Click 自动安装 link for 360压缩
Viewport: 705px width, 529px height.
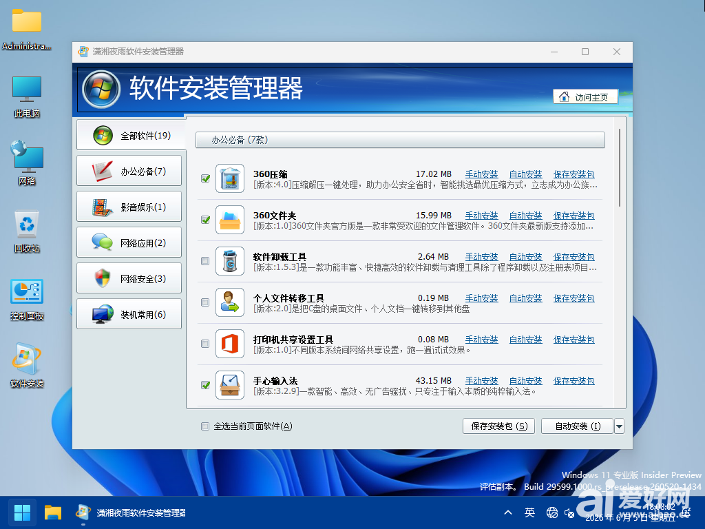525,174
